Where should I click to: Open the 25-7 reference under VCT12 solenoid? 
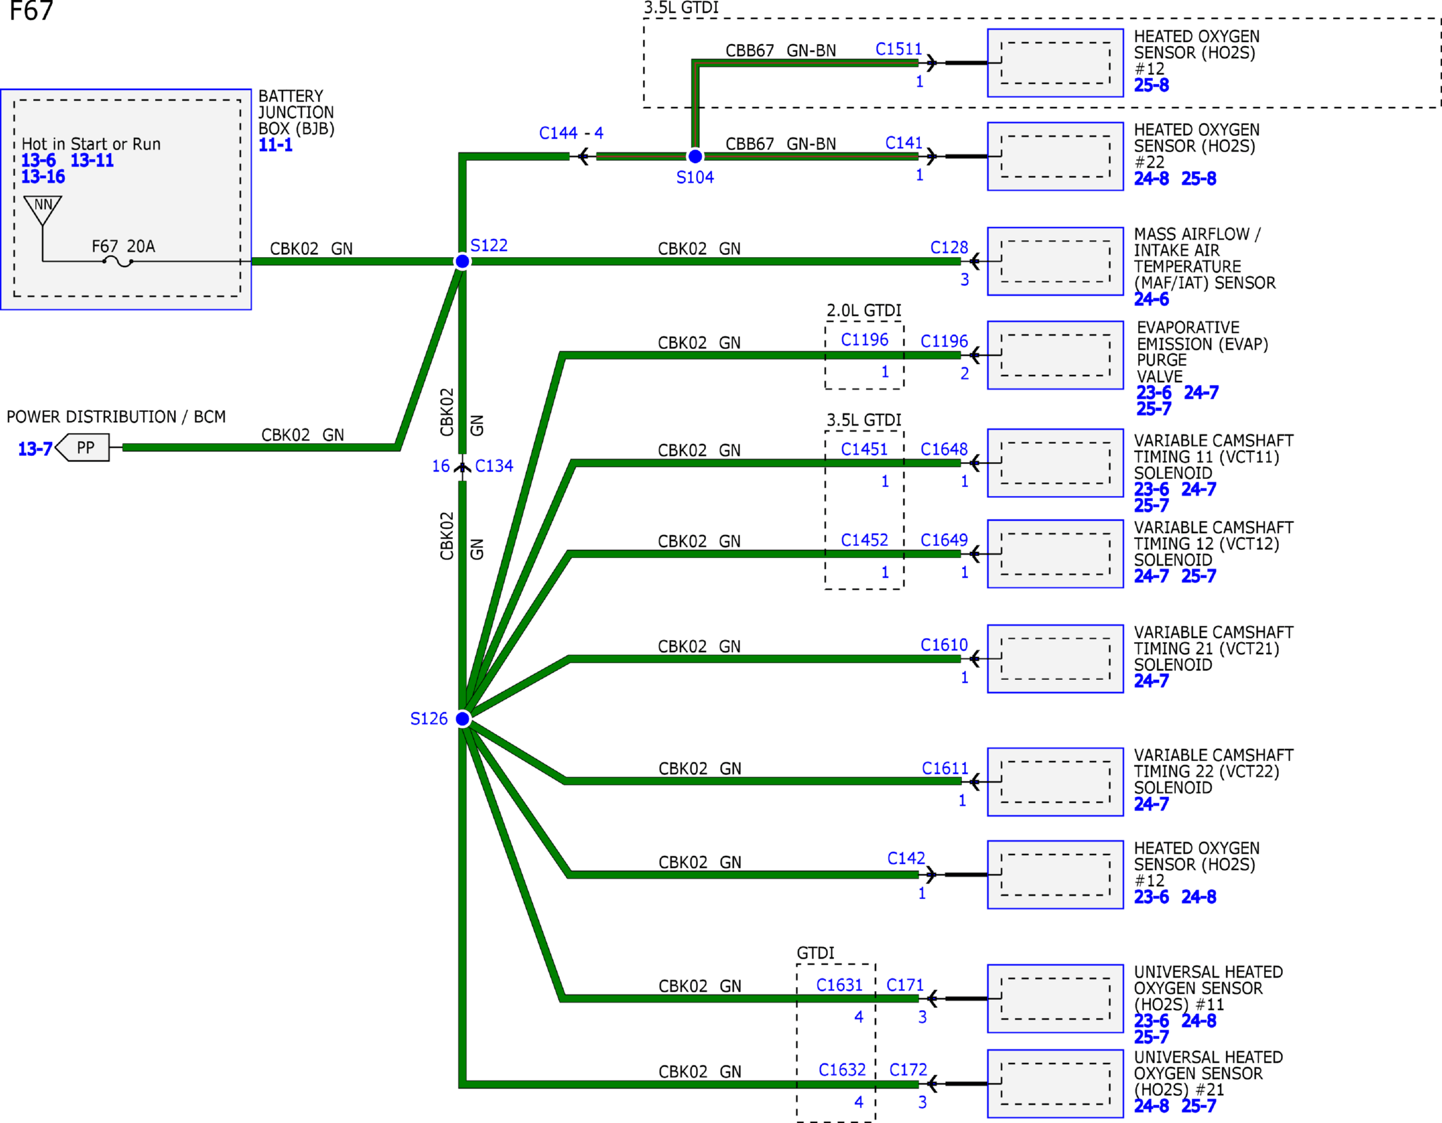pyautogui.click(x=1199, y=576)
